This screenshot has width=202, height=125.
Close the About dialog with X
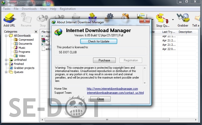pos(145,21)
